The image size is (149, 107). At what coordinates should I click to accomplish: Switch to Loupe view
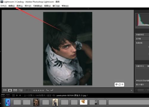click(10, 90)
